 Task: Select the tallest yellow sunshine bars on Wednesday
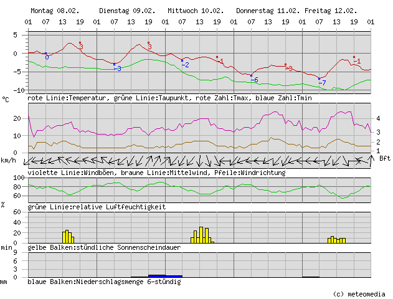click(x=202, y=234)
